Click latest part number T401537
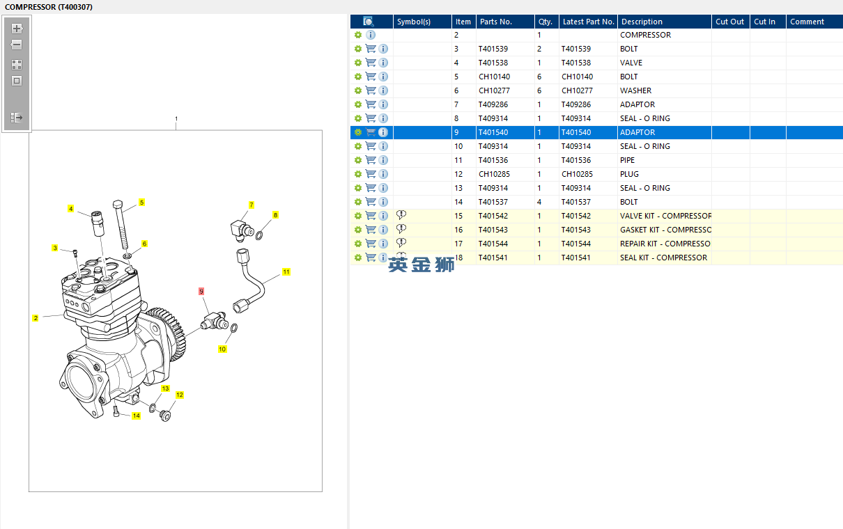The image size is (843, 529). [576, 202]
